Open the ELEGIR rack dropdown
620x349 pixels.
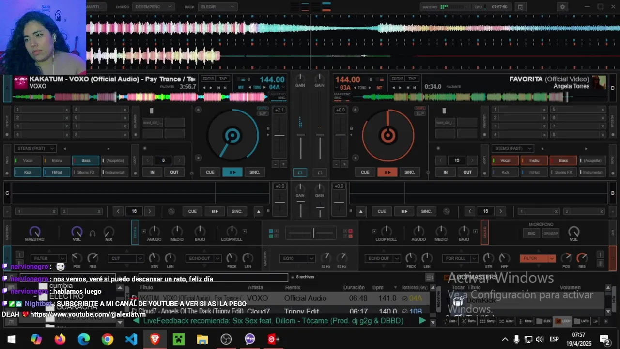(217, 7)
